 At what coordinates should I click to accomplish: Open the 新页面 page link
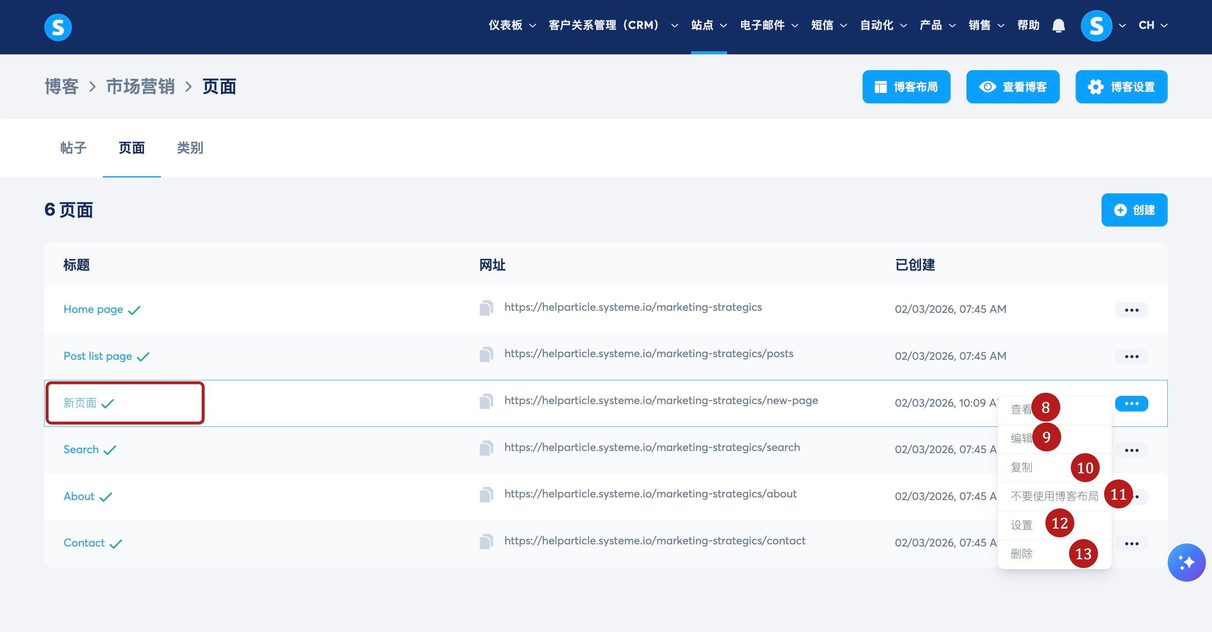coord(80,403)
